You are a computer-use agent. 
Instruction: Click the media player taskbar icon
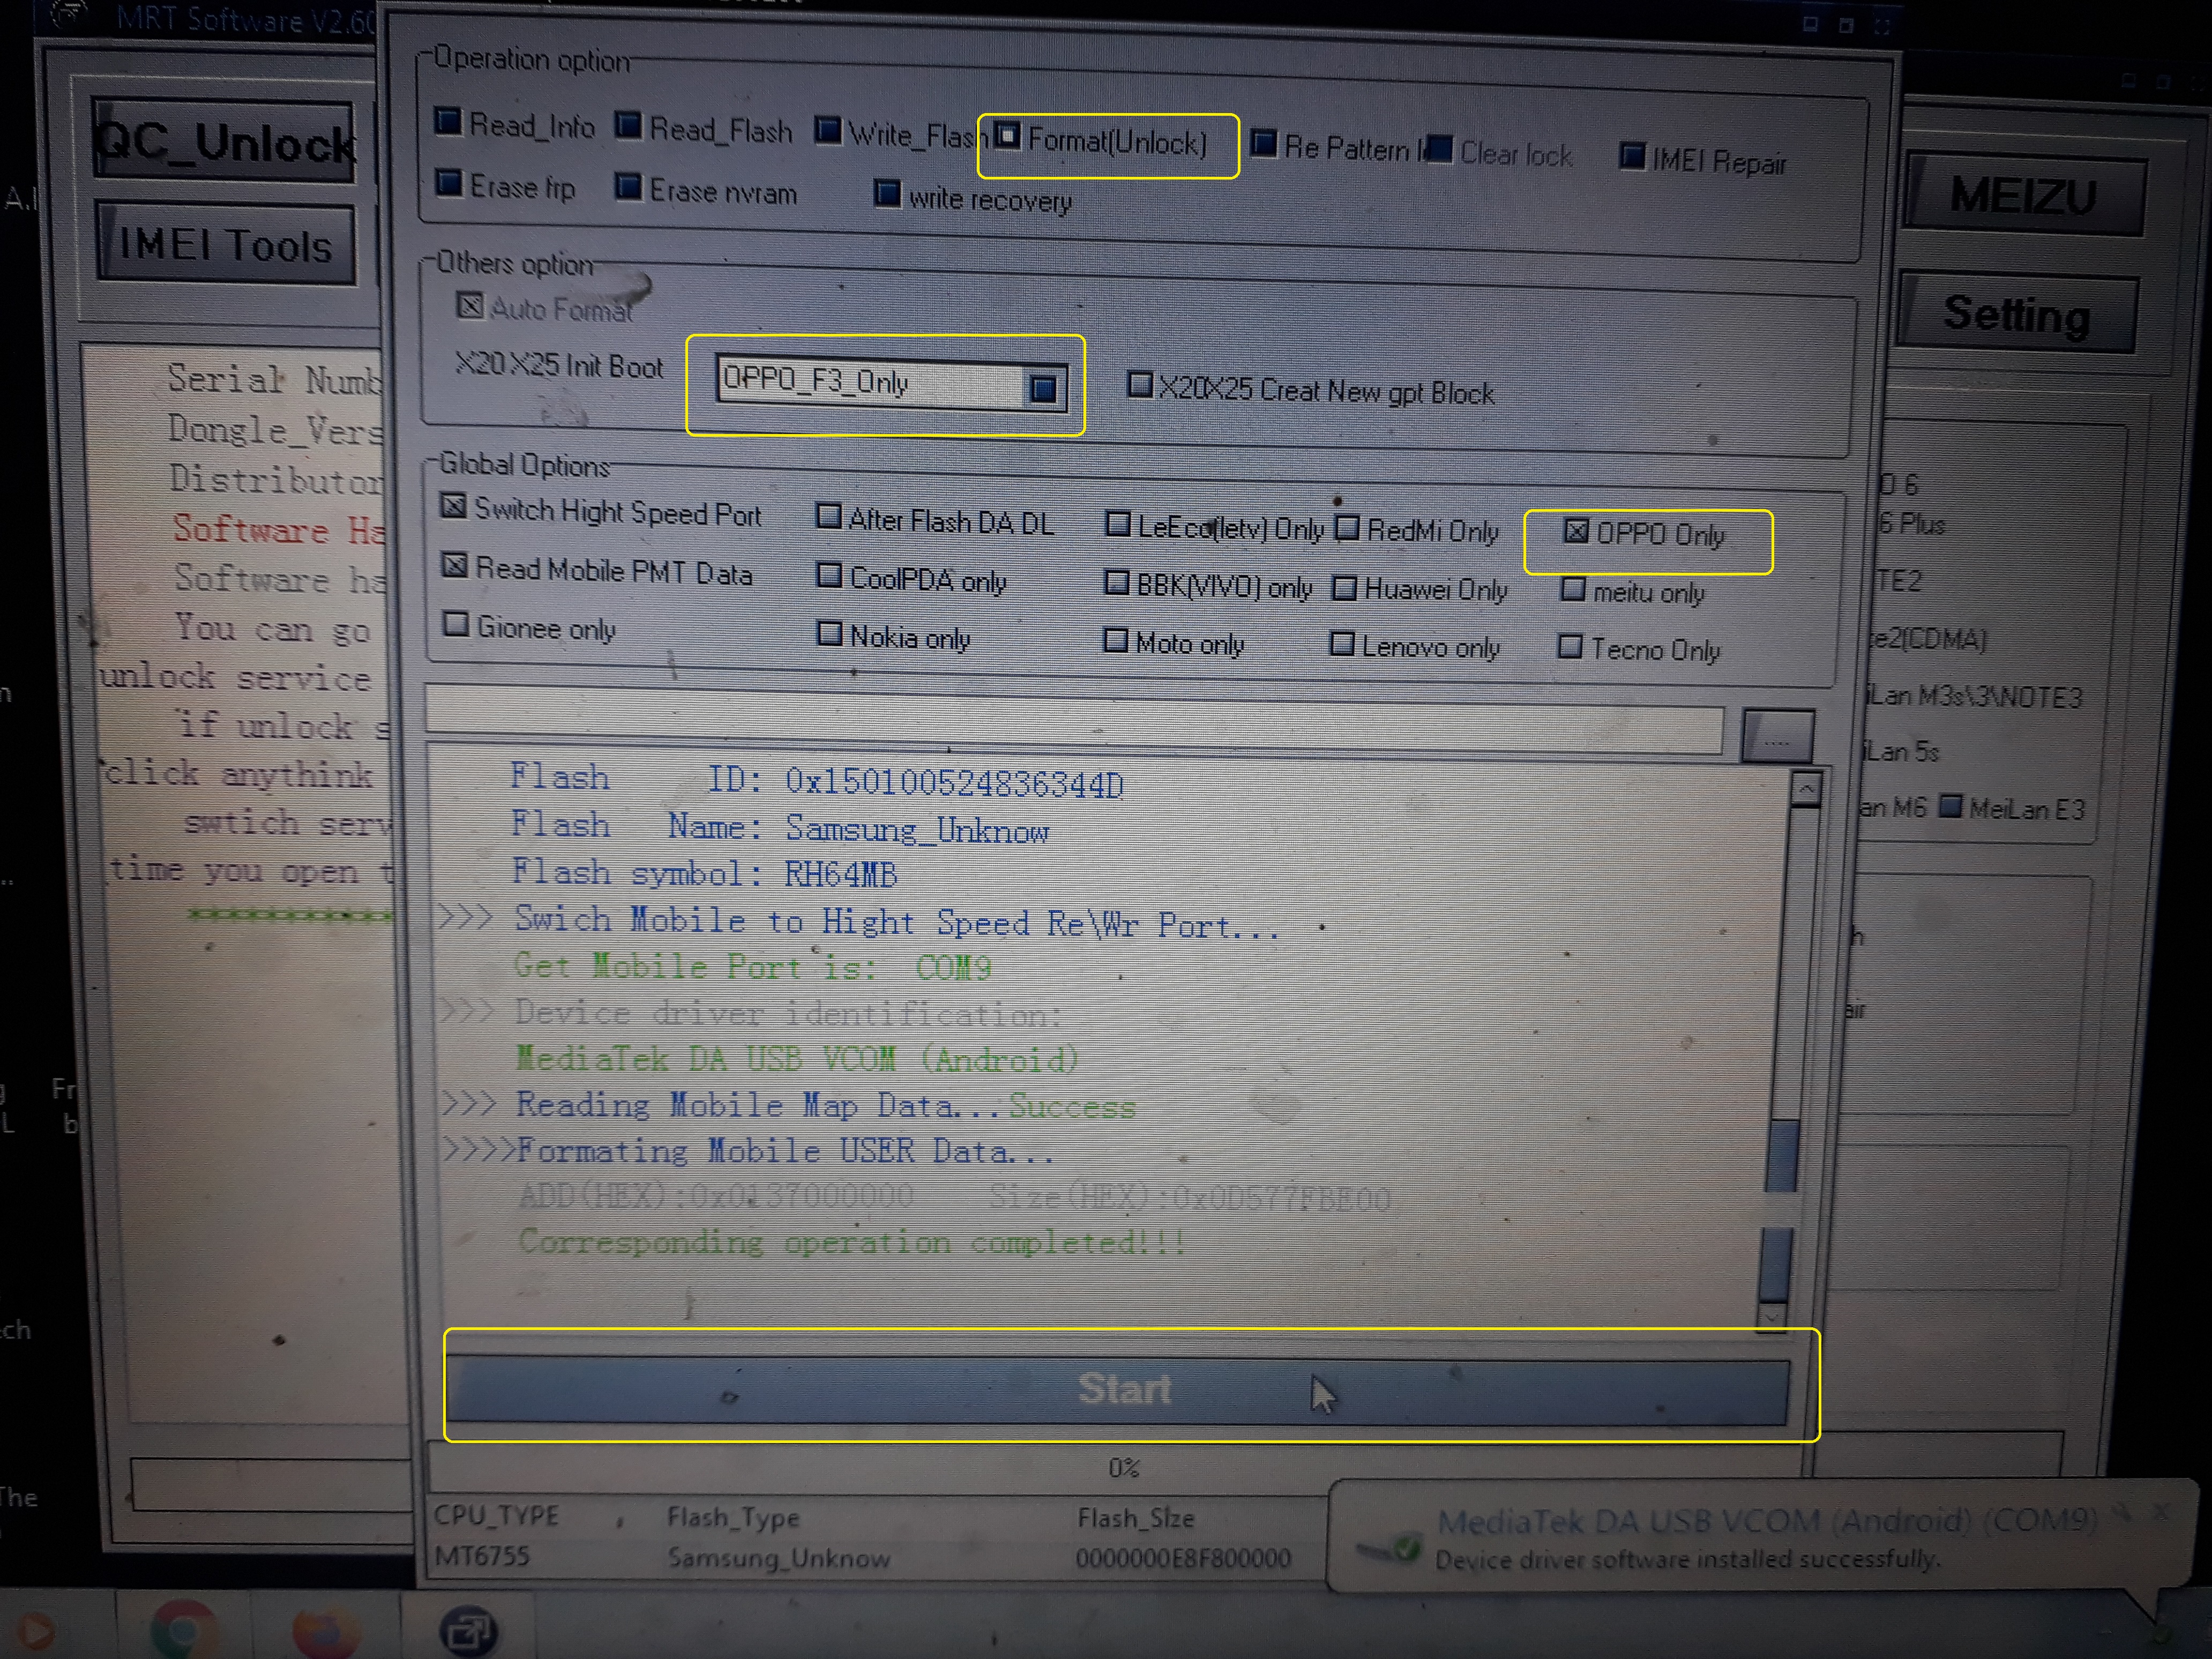click(36, 1632)
